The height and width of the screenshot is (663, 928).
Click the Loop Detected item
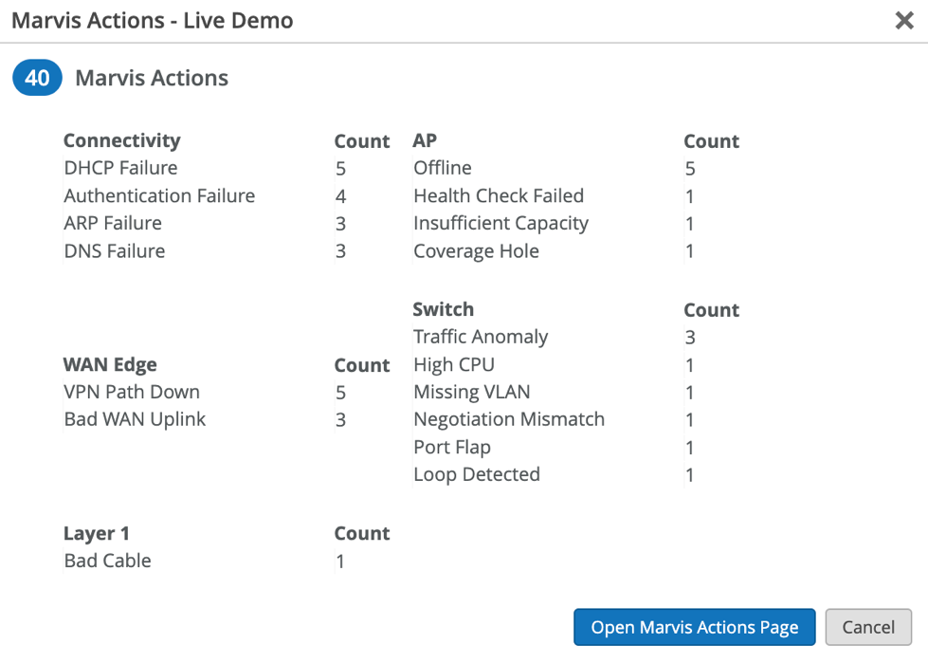pos(477,475)
